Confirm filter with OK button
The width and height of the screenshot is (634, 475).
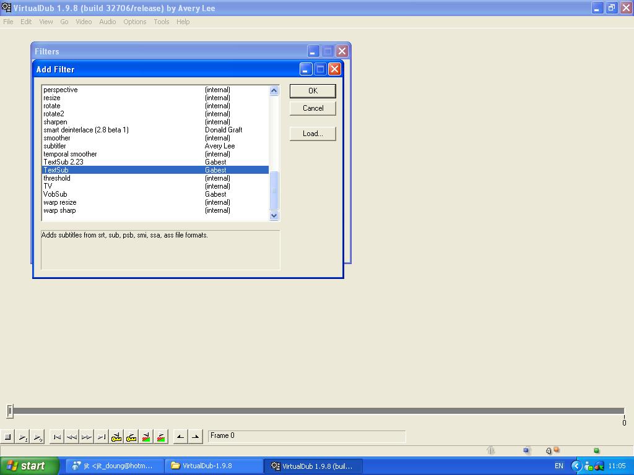coord(313,91)
